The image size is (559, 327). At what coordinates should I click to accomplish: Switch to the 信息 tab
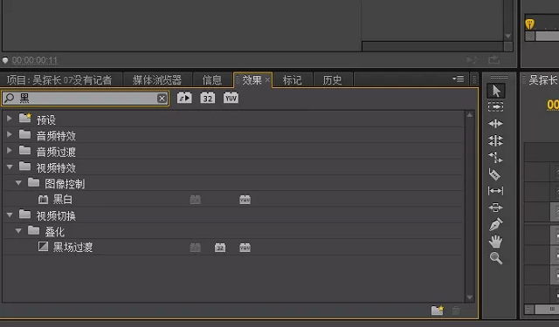tap(212, 79)
